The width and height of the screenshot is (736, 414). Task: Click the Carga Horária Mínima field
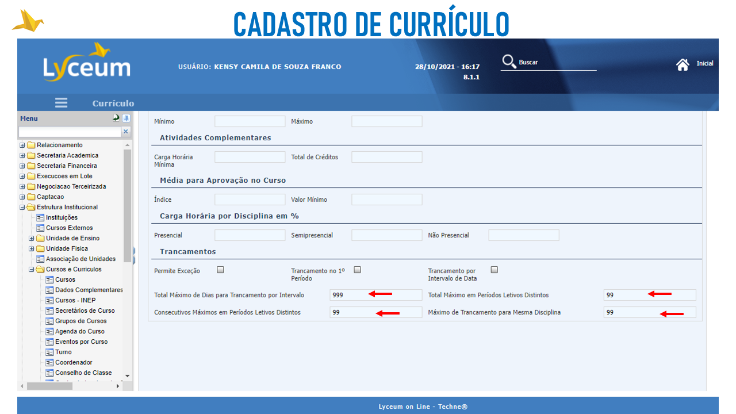tap(250, 157)
